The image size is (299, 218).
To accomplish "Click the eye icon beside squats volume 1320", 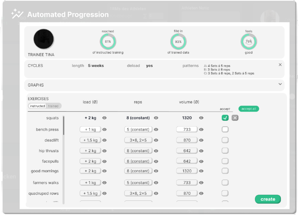I will (x=201, y=118).
